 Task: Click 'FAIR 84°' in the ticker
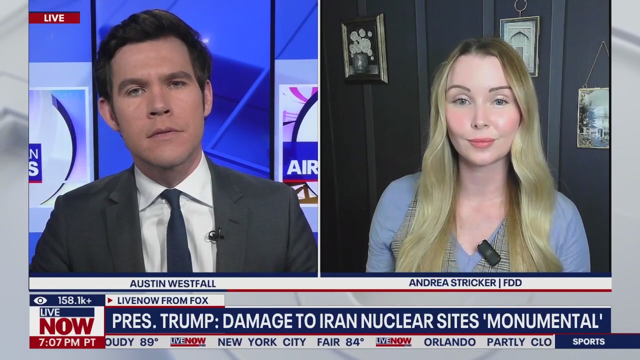(340, 342)
